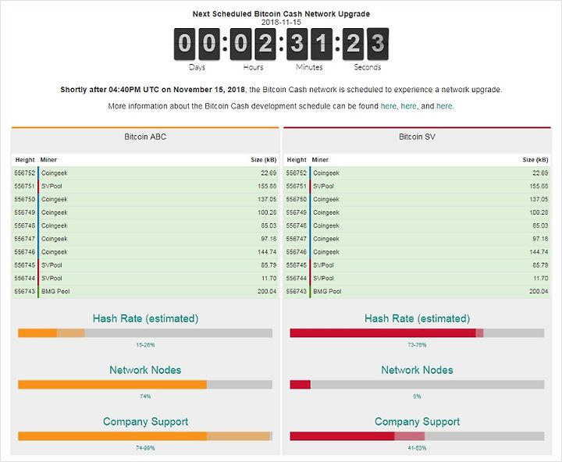The height and width of the screenshot is (462, 562).
Task: Click the countdown Minutes digits
Action: click(x=309, y=44)
